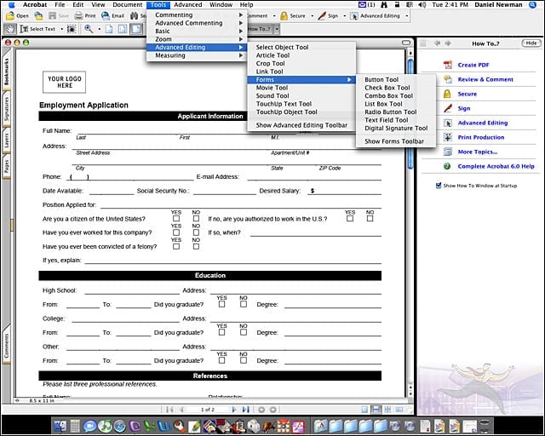The width and height of the screenshot is (545, 436).
Task: Click the Sign pen toolbar icon
Action: click(x=322, y=16)
